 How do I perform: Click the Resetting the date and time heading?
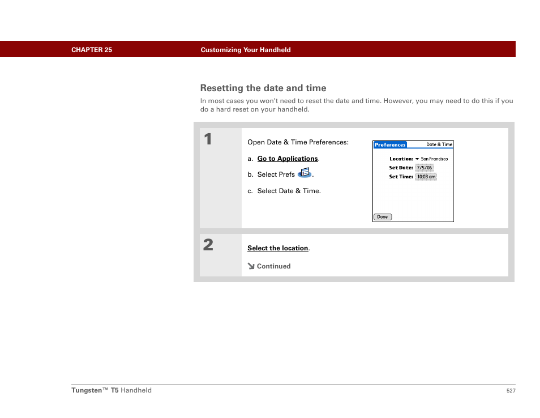point(263,88)
